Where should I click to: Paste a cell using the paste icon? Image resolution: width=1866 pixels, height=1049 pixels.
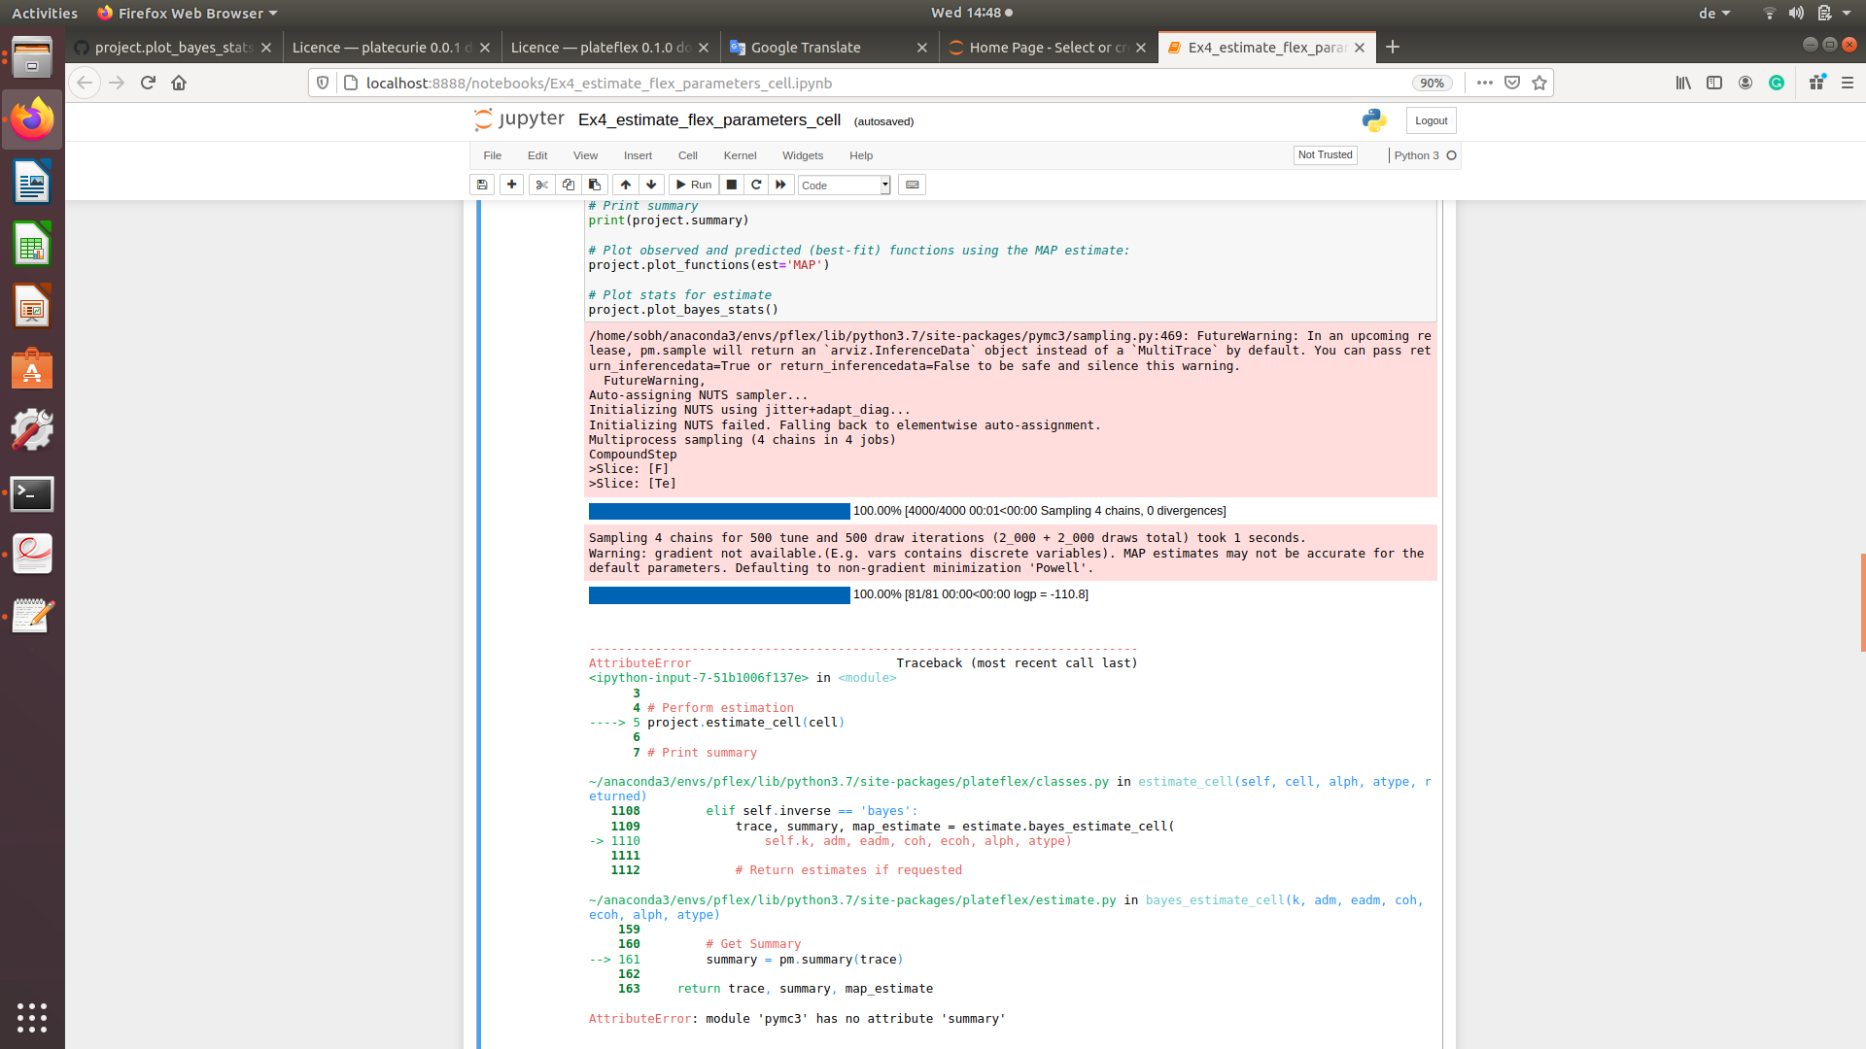594,185
